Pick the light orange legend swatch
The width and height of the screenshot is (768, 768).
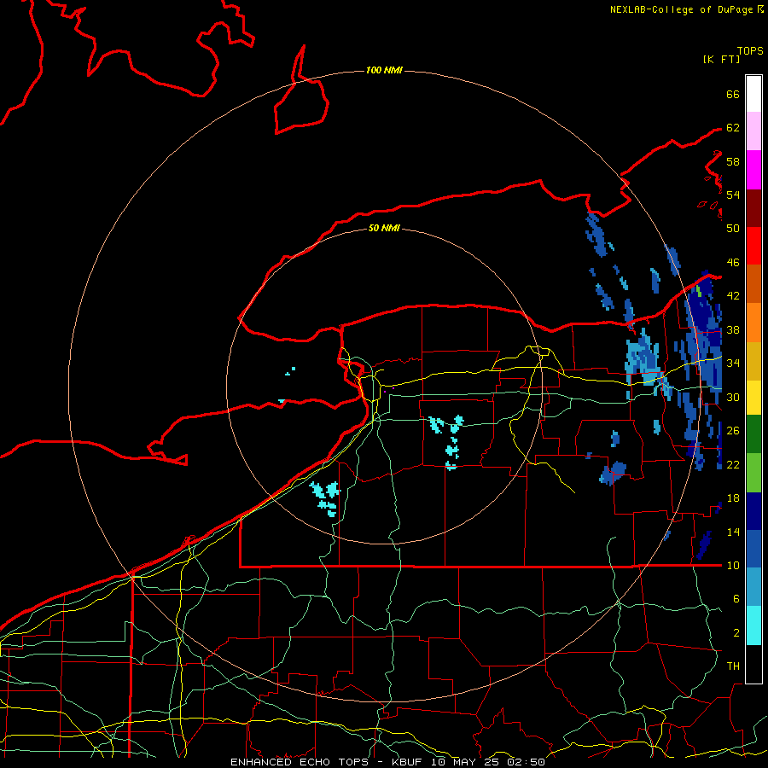(x=753, y=323)
